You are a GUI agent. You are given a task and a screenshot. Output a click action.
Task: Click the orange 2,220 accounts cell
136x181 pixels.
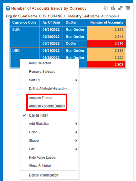point(107,58)
